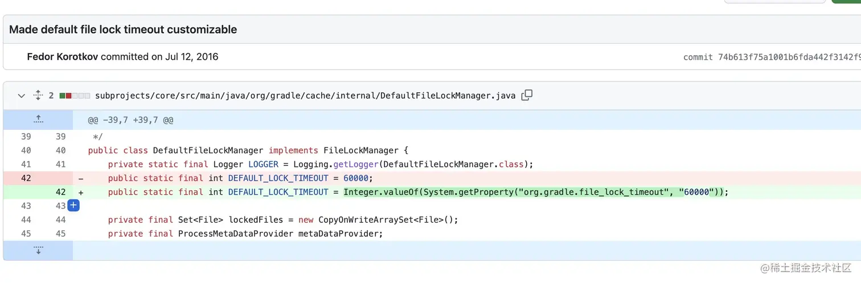Open Fedor Korotkov's profile link
This screenshot has width=861, height=283.
pos(62,57)
